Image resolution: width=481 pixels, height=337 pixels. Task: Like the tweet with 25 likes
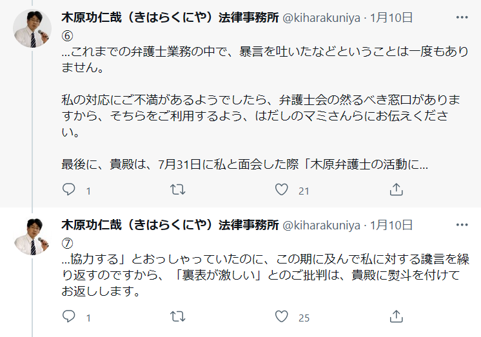[282, 316]
